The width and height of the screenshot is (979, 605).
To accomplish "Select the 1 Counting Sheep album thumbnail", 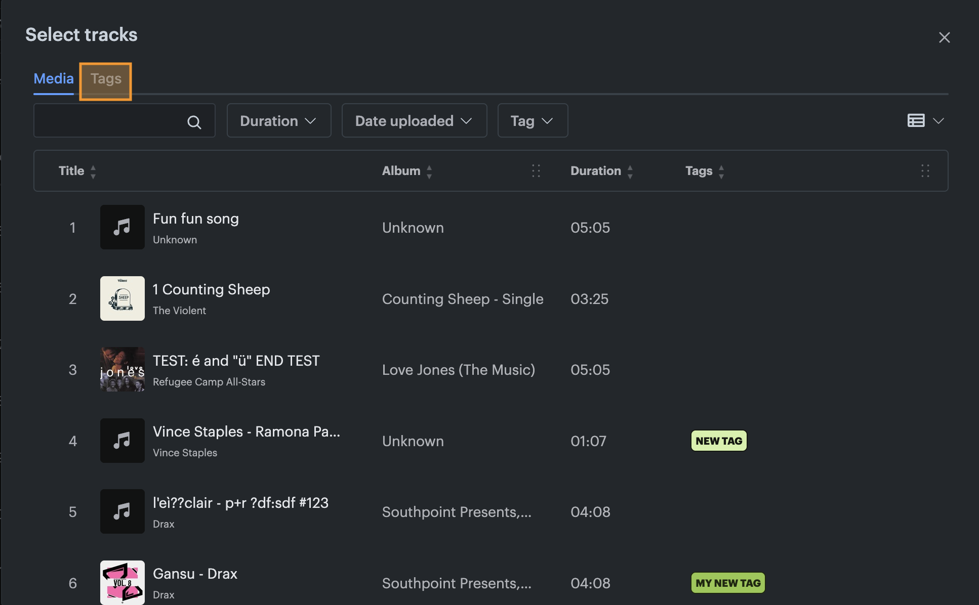I will point(123,298).
